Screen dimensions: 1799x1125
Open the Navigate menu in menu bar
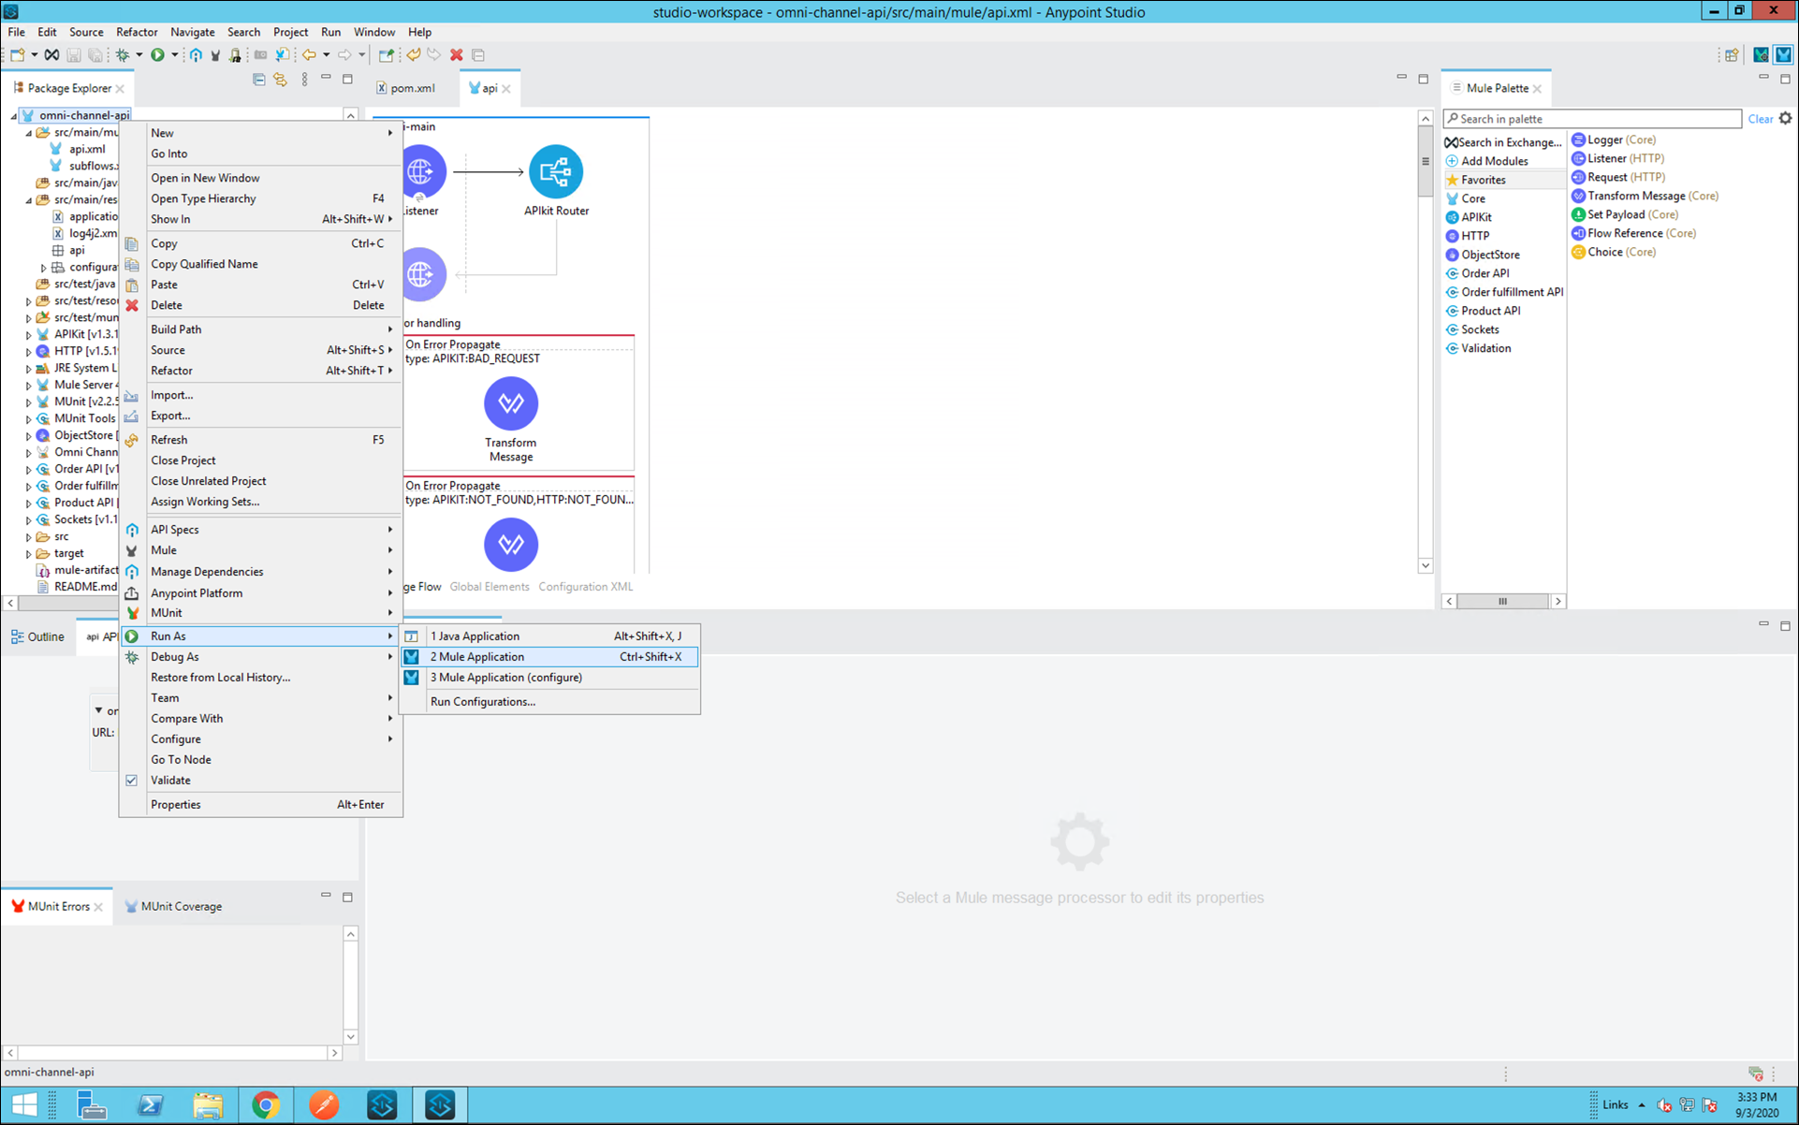(192, 32)
